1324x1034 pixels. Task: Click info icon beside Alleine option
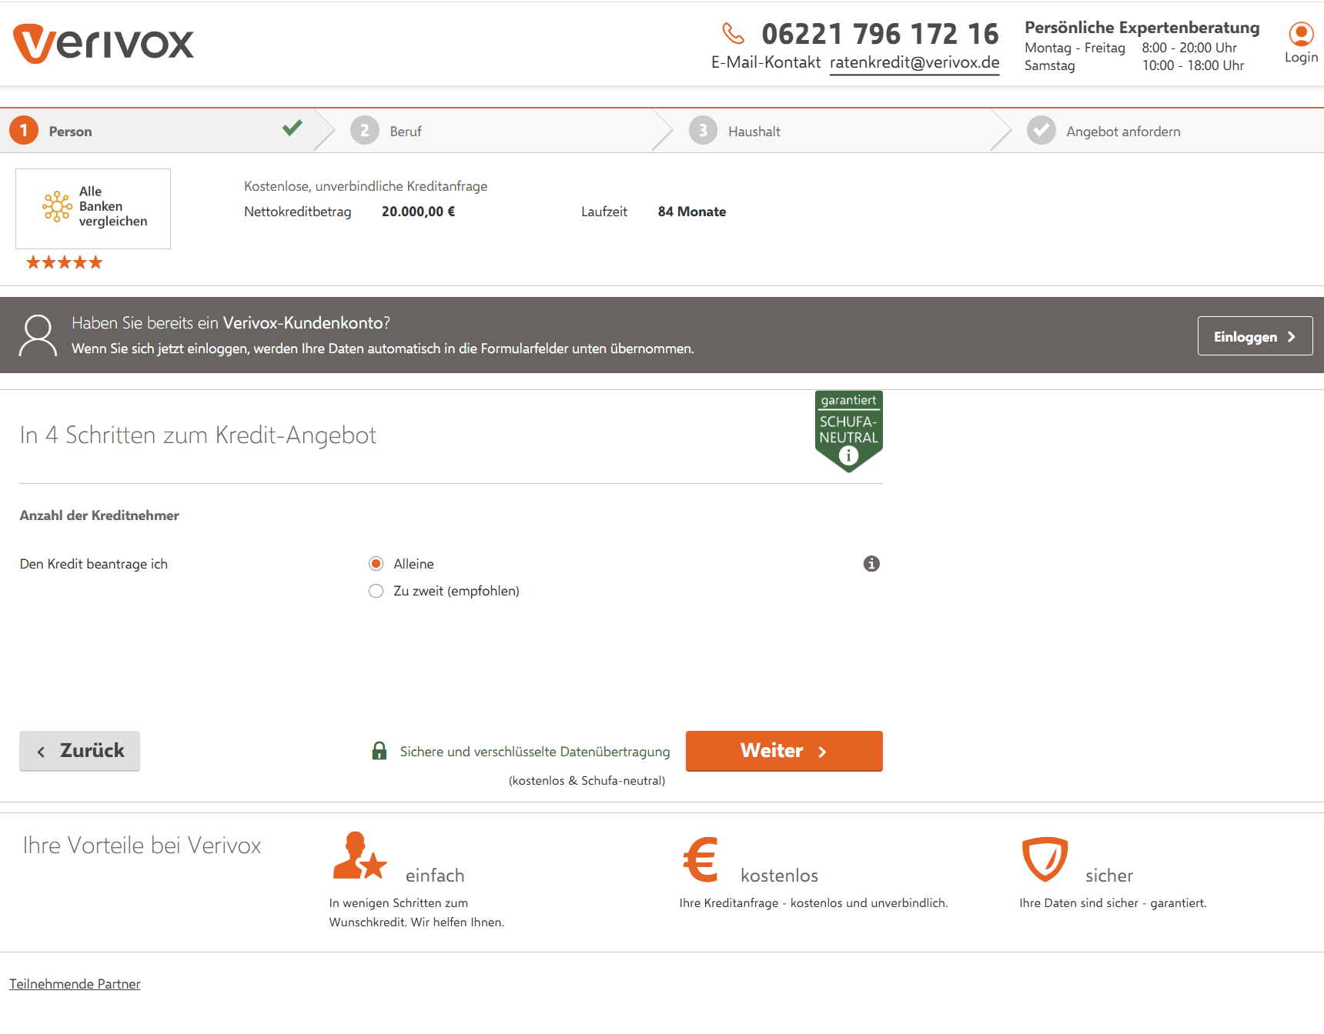click(x=871, y=564)
